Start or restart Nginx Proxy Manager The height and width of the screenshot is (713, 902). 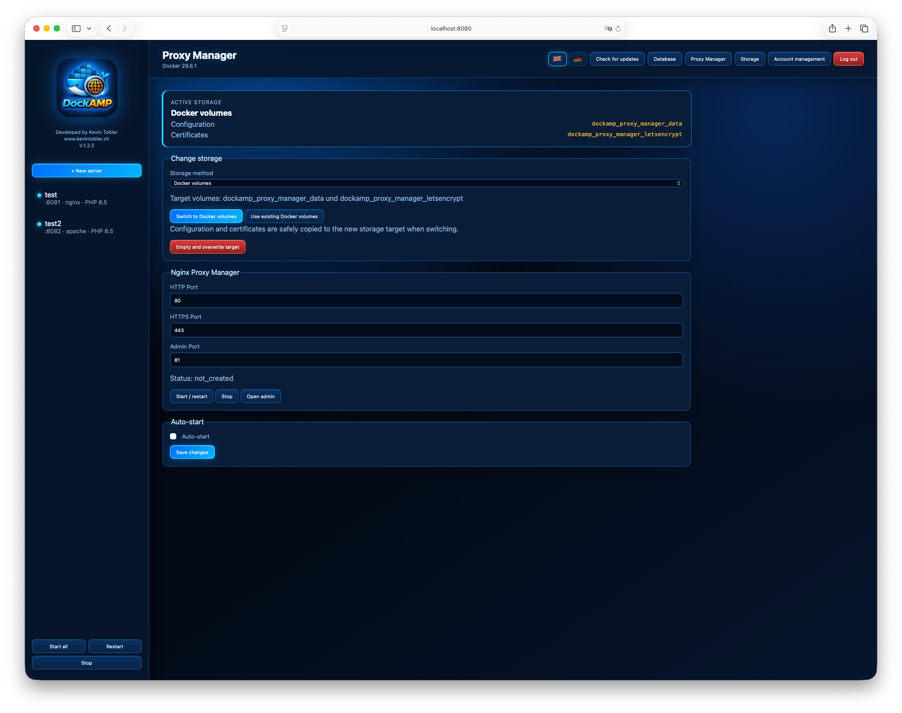191,396
